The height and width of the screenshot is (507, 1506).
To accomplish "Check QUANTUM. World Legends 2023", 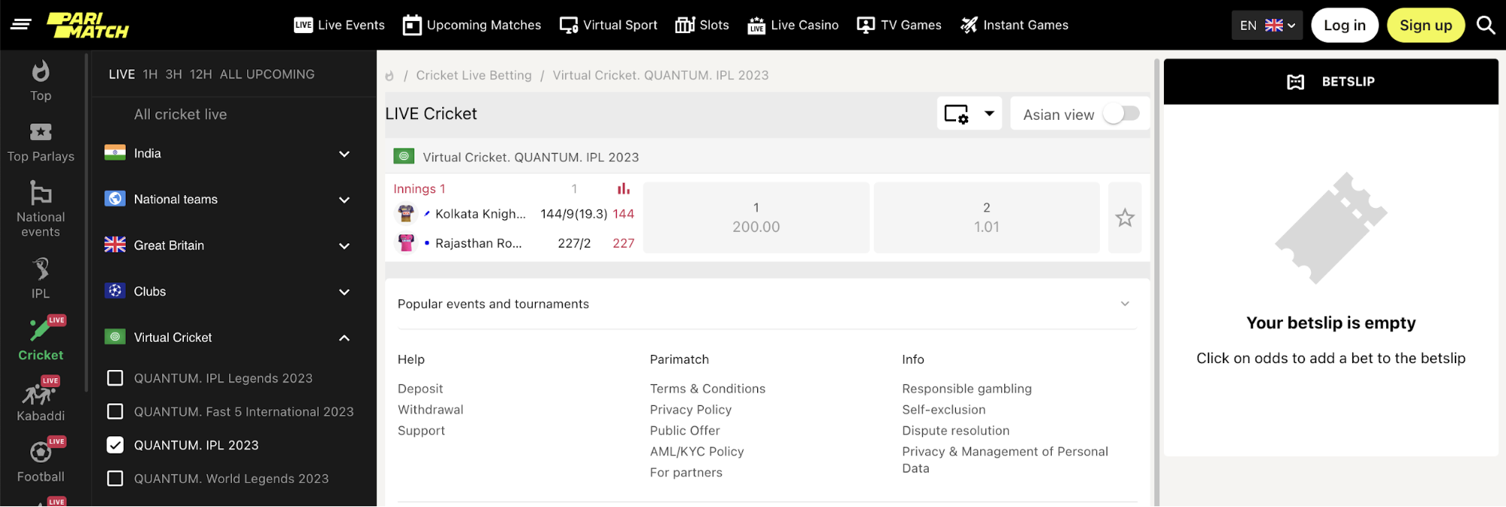I will (x=115, y=478).
